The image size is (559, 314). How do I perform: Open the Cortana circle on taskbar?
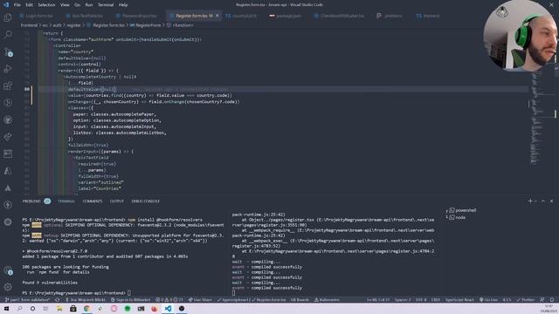[32, 308]
